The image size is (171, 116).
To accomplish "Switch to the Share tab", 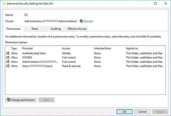I will 35,29.
